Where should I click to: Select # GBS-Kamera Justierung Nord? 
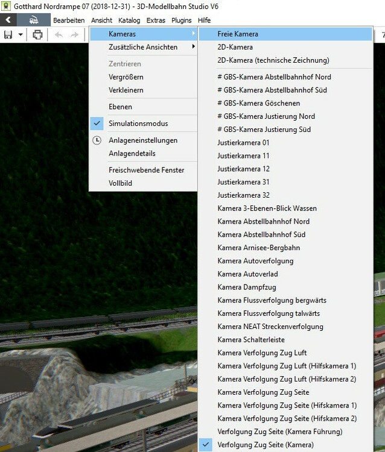(285, 116)
